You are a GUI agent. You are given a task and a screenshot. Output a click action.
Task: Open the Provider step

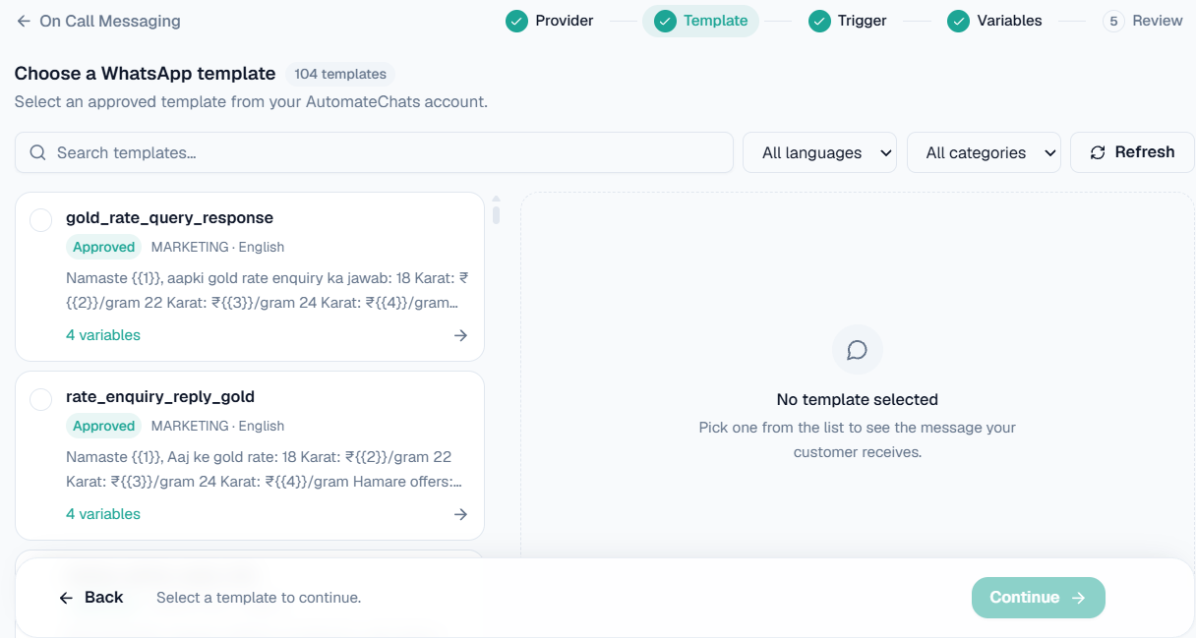[550, 21]
